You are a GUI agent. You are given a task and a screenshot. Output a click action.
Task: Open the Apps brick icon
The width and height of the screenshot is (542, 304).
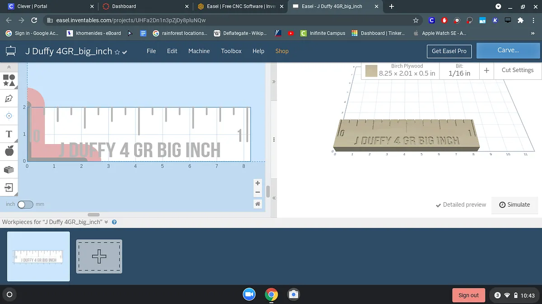[x=9, y=169]
